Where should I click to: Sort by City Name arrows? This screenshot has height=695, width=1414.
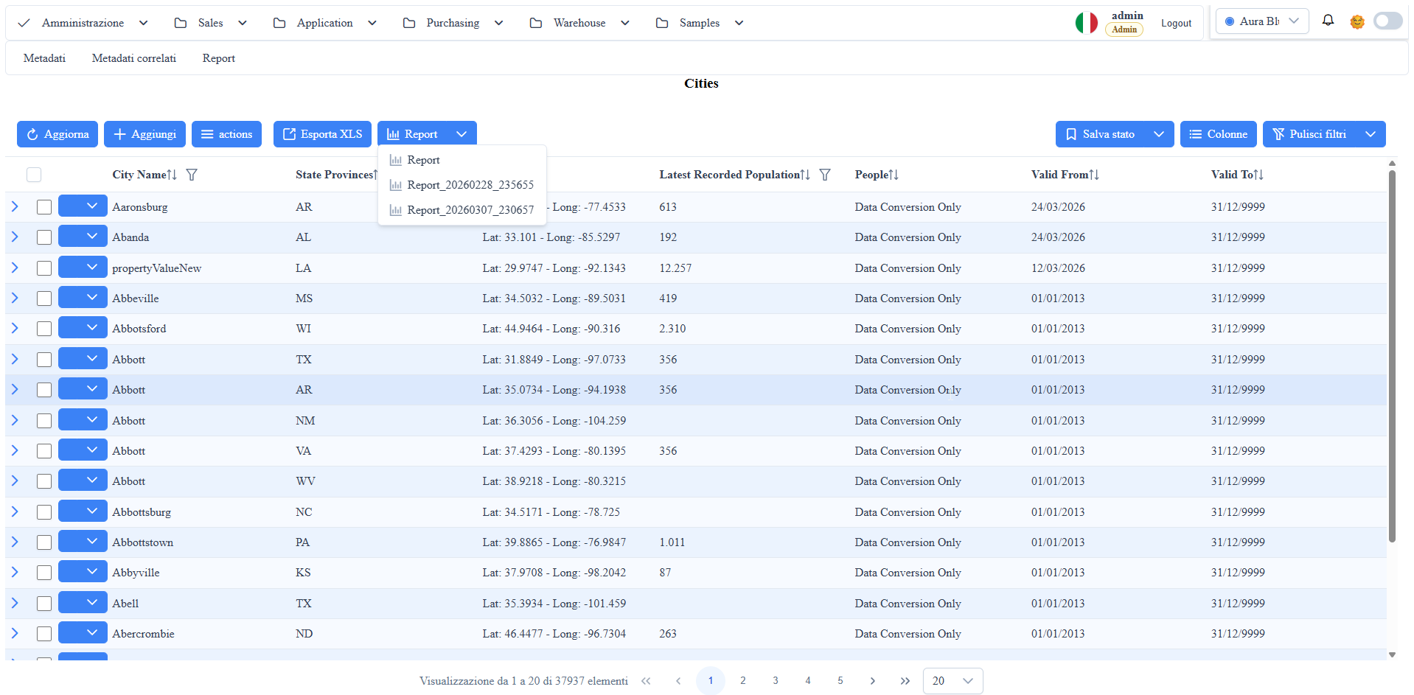172,175
